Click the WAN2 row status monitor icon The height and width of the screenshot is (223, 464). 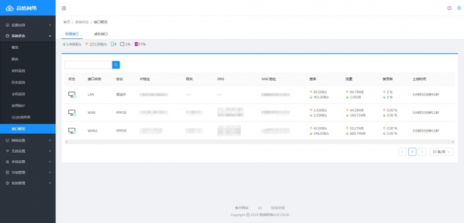[72, 131]
